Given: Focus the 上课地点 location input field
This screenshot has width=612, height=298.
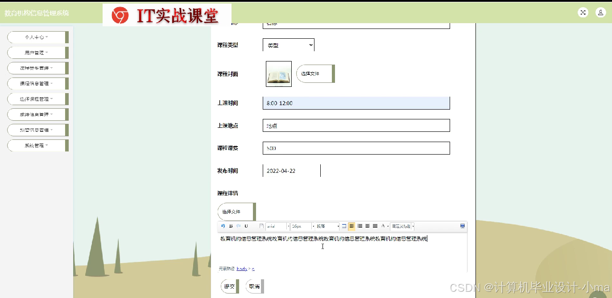Looking at the screenshot, I should [x=356, y=126].
